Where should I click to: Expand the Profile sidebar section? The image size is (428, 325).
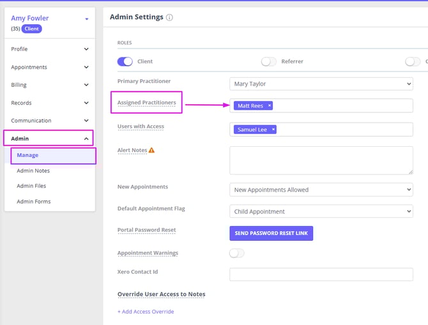tap(49, 49)
